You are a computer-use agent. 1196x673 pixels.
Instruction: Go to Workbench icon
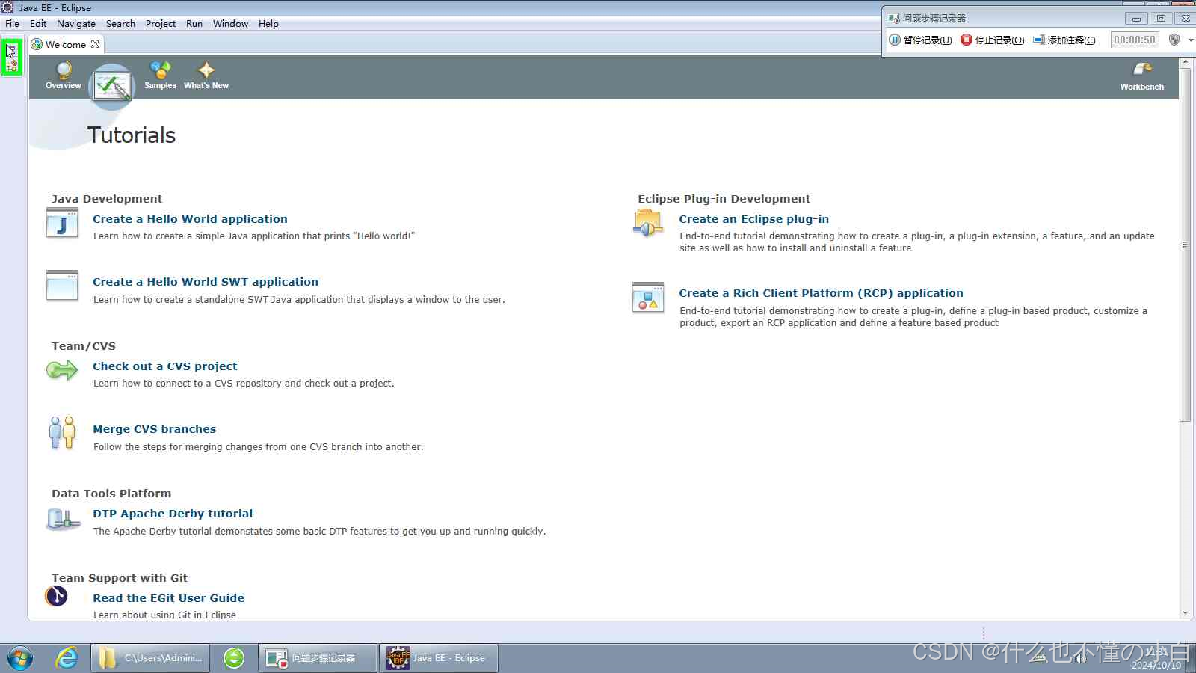[x=1142, y=70]
